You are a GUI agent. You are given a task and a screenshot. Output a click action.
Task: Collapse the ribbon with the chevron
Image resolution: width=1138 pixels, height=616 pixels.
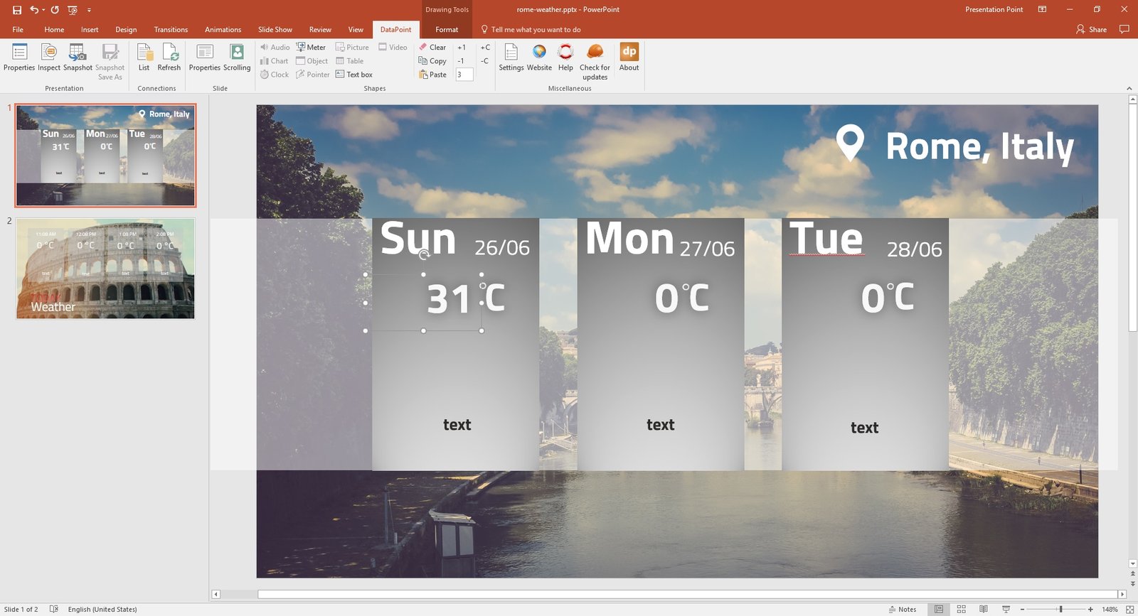[1129, 88]
